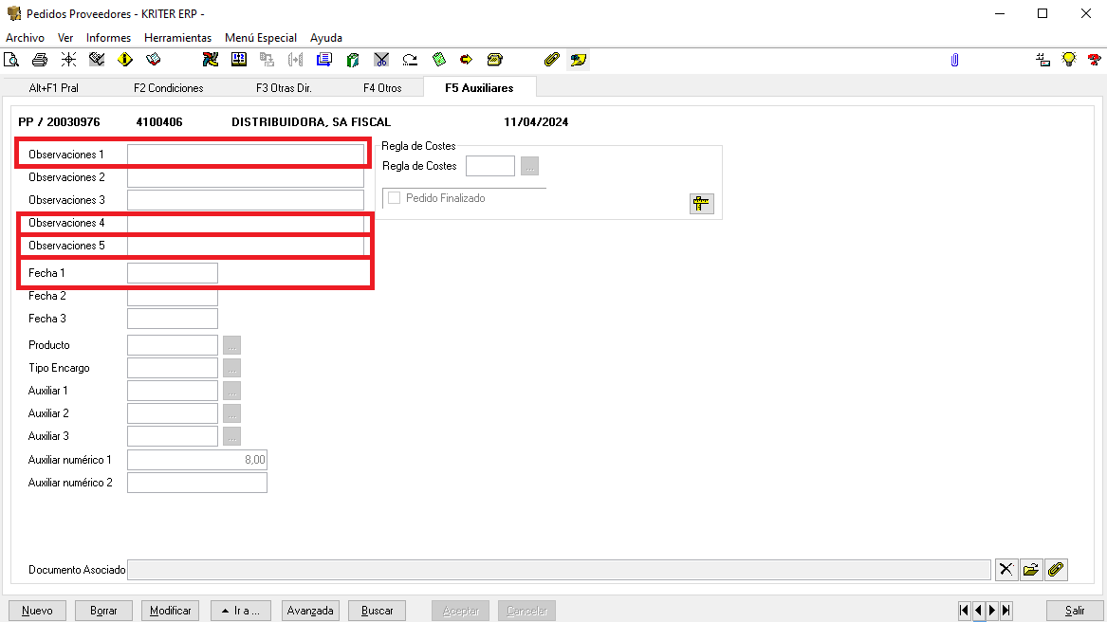The image size is (1107, 622).
Task: Open lookup button next to Regla de Costes
Action: pos(529,166)
